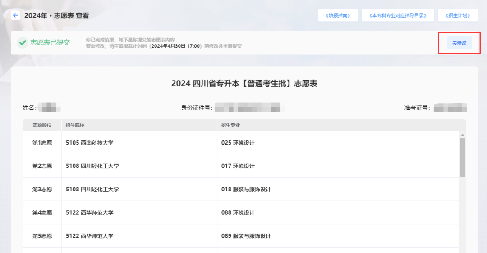
Task: Open the 《招生计划》 enrollment plan
Action: click(457, 15)
